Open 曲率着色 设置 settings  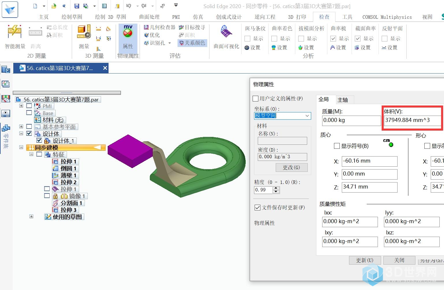(x=279, y=48)
